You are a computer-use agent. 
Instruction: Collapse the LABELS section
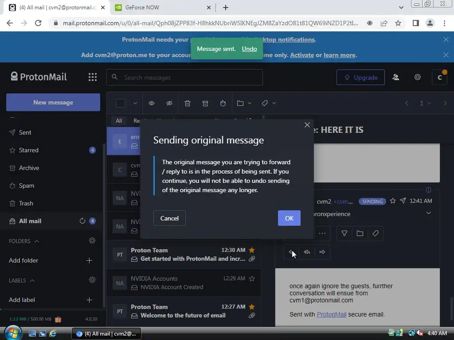[32, 281]
